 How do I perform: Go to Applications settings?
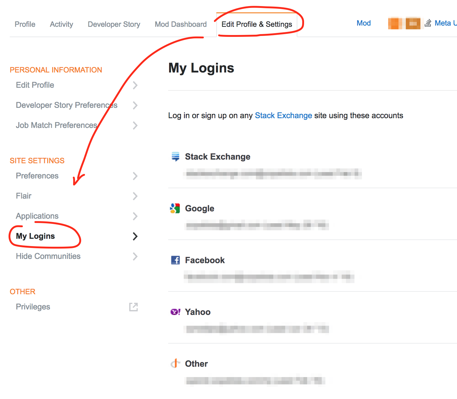tap(37, 216)
